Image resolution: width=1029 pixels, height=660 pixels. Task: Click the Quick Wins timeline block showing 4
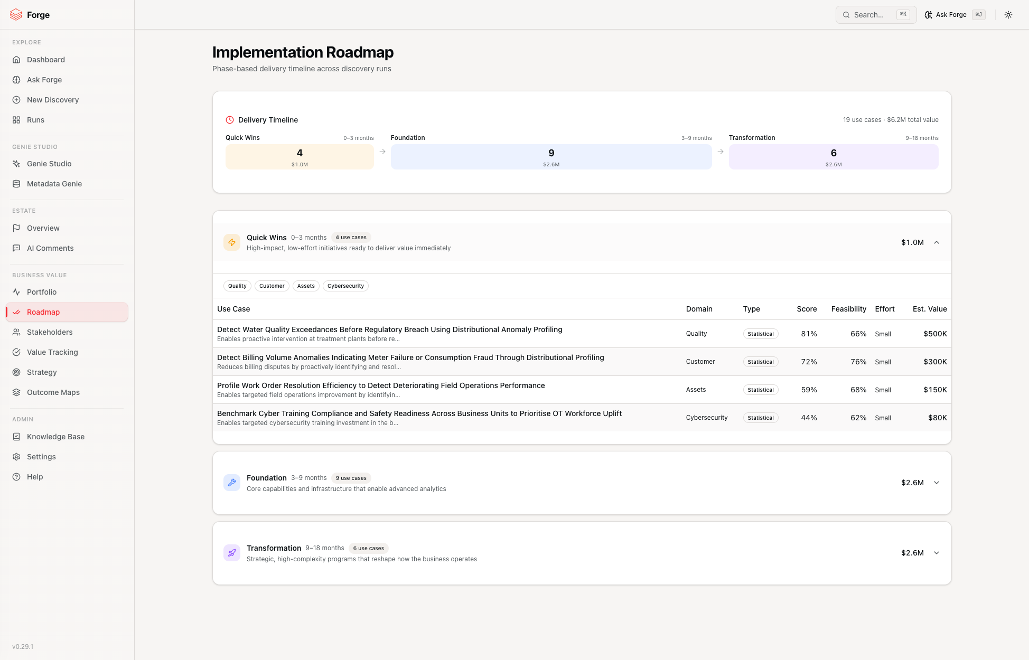click(300, 157)
